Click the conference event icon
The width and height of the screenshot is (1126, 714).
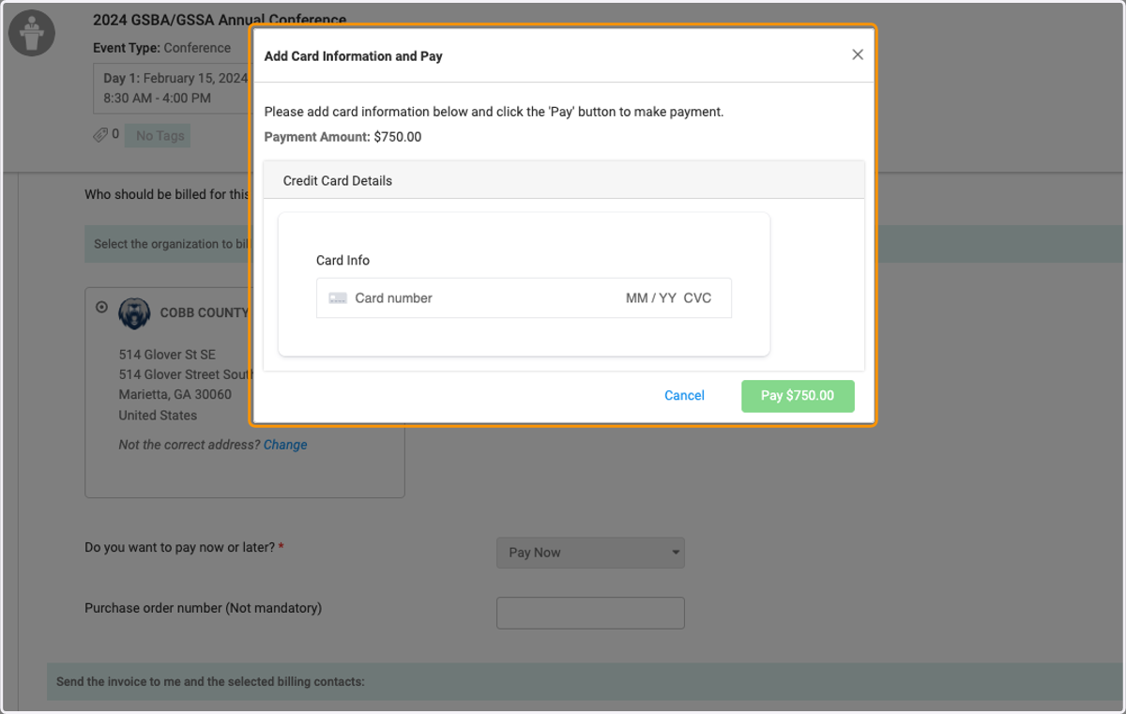32,33
